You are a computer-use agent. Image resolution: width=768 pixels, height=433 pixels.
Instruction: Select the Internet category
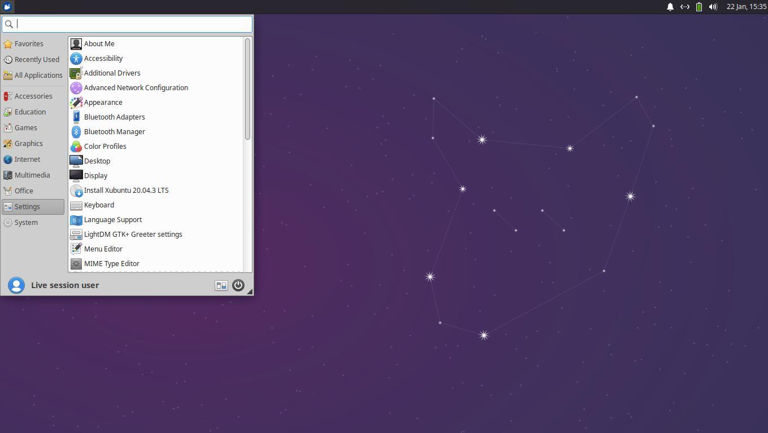point(27,159)
